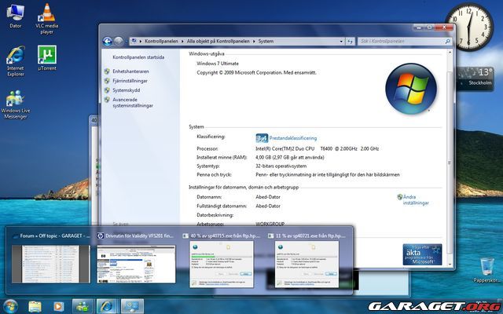Open the VLC media player desktop icon
The width and height of the screenshot is (503, 314).
[x=46, y=13]
